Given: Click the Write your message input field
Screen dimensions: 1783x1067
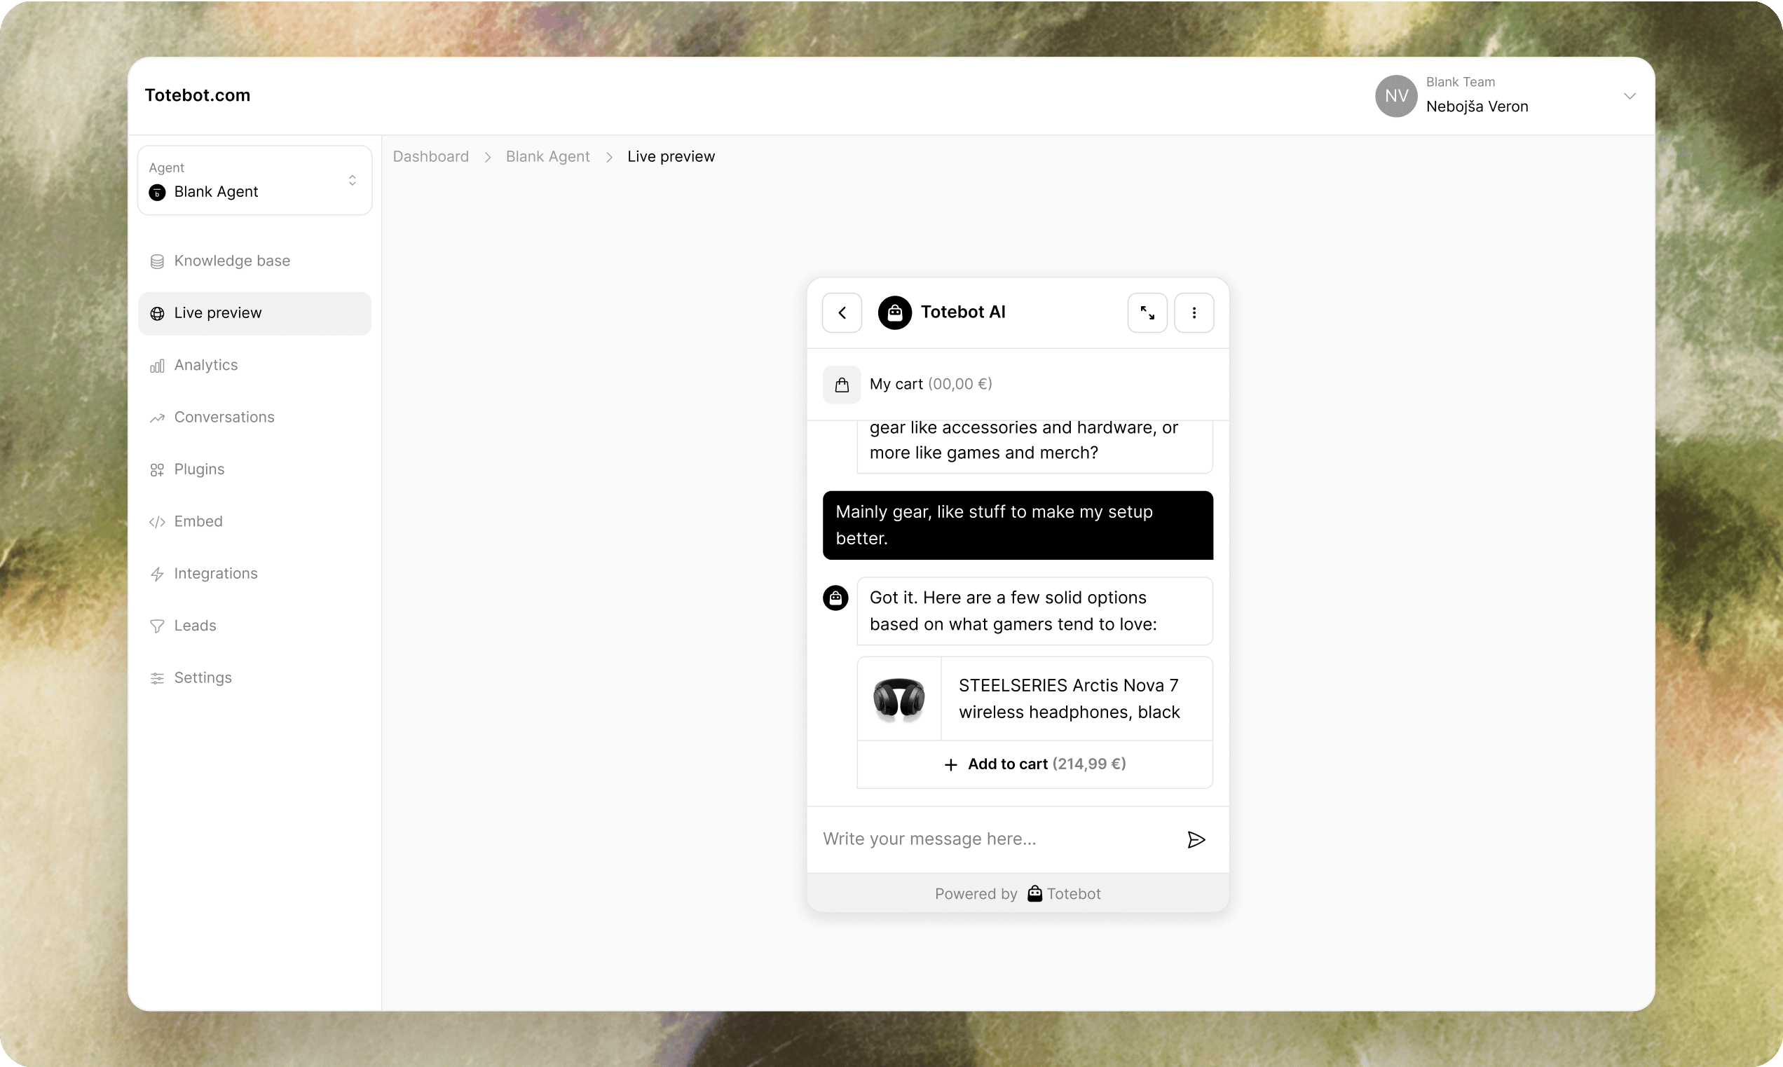Looking at the screenshot, I should 992,839.
